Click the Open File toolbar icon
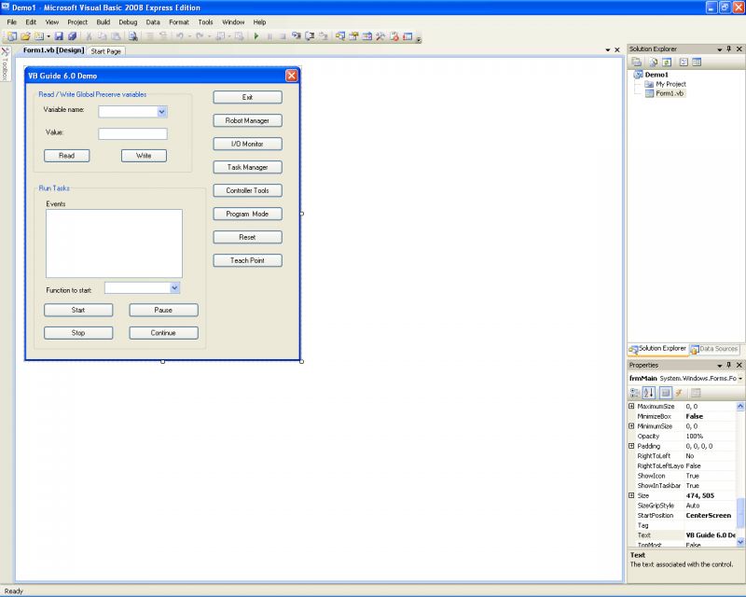Screen dimensions: 746x597 25,36
